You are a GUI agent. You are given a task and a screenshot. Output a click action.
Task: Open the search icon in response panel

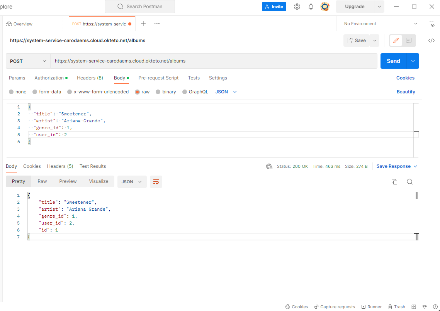click(409, 181)
